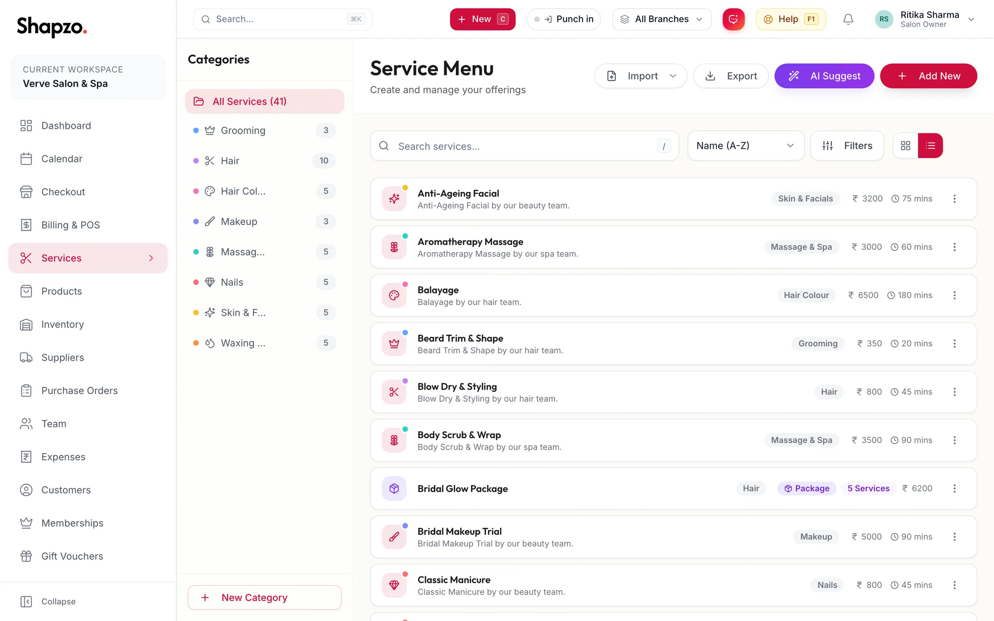Viewport: 994px width, 621px height.
Task: Open Products from sidebar
Action: [x=88, y=291]
